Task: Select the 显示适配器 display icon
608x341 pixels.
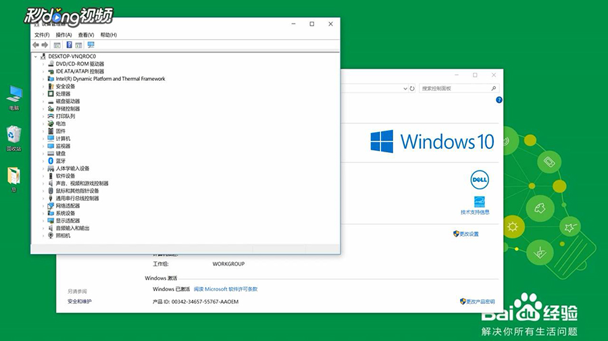Action: tap(51, 221)
